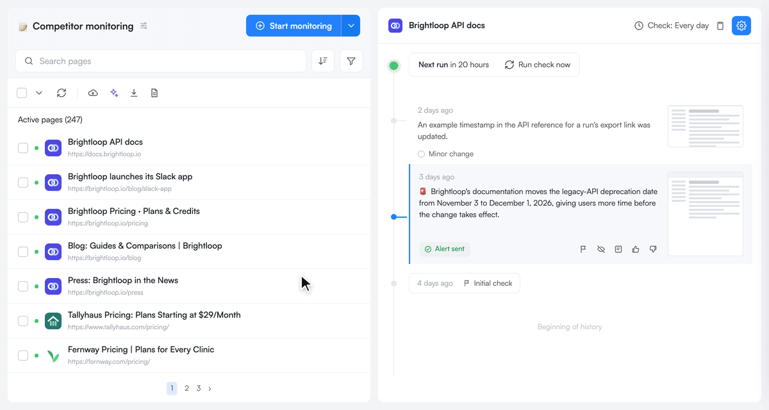Screen dimensions: 769x410
Task: Open Brightloop launches its Slack app page
Action: [130, 177]
